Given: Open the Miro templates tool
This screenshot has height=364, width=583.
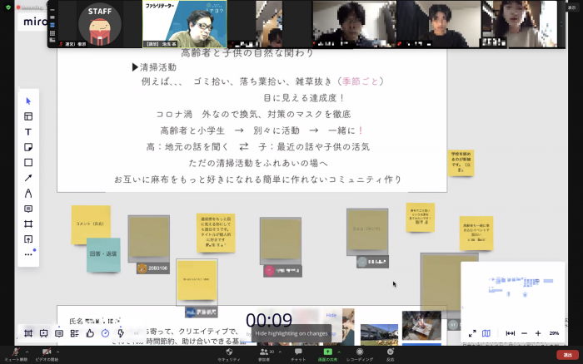Looking at the screenshot, I should coord(28,116).
